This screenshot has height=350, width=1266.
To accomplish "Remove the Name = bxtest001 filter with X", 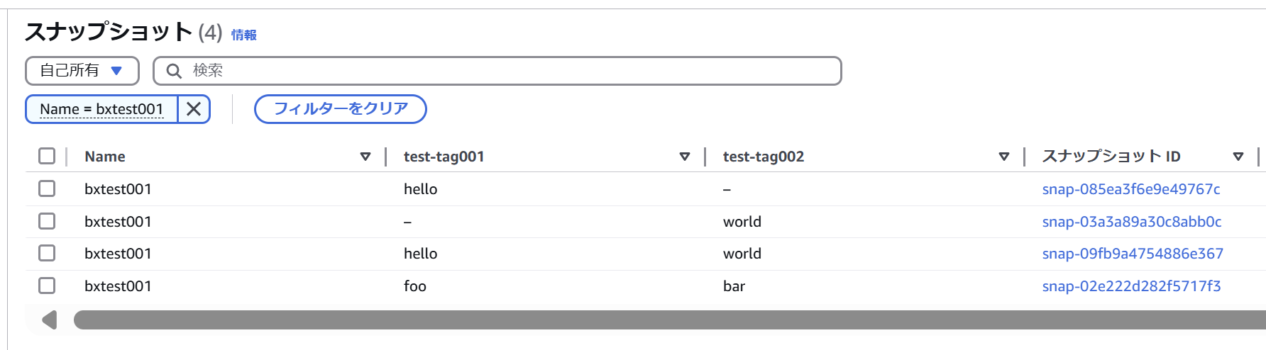I will coord(194,109).
